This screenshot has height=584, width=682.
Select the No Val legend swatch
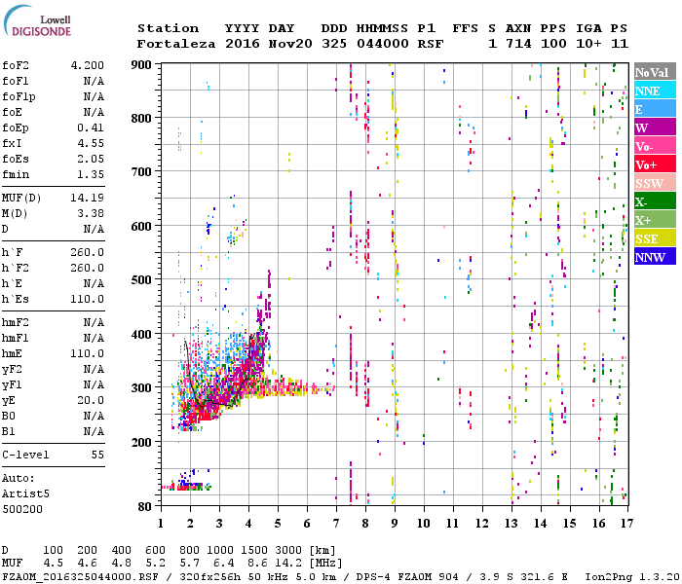(x=655, y=72)
